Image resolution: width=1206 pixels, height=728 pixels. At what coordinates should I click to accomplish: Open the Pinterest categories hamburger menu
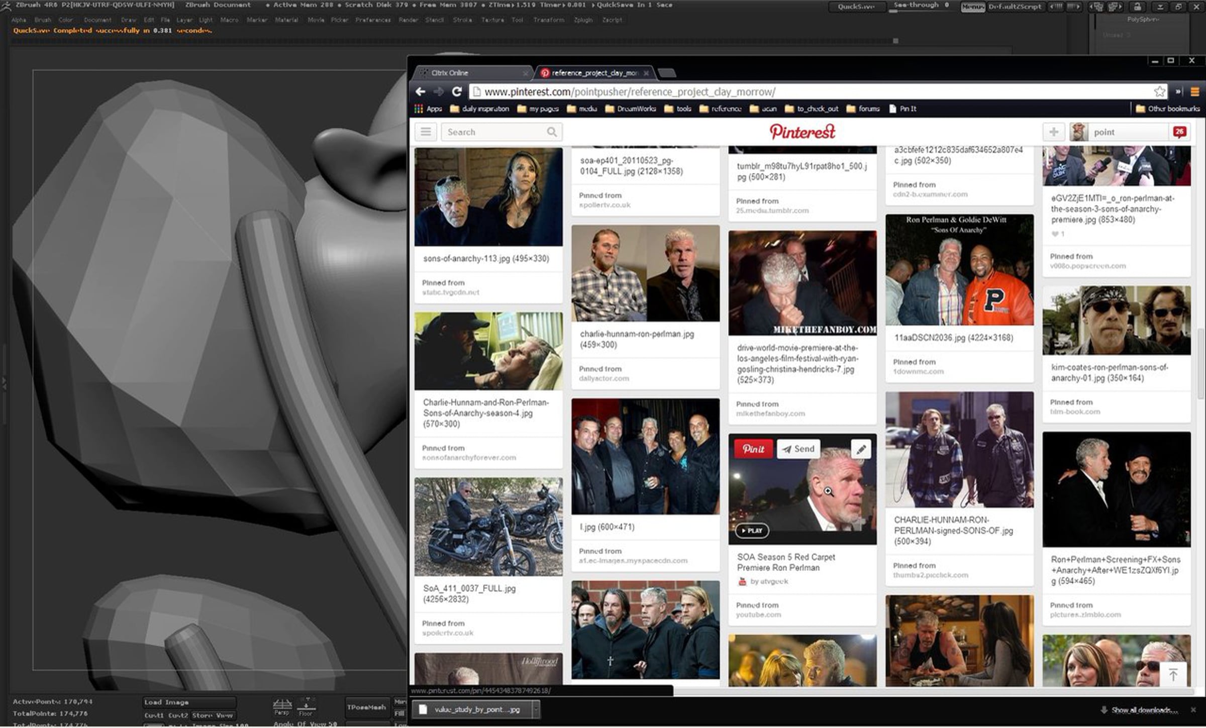coord(426,132)
